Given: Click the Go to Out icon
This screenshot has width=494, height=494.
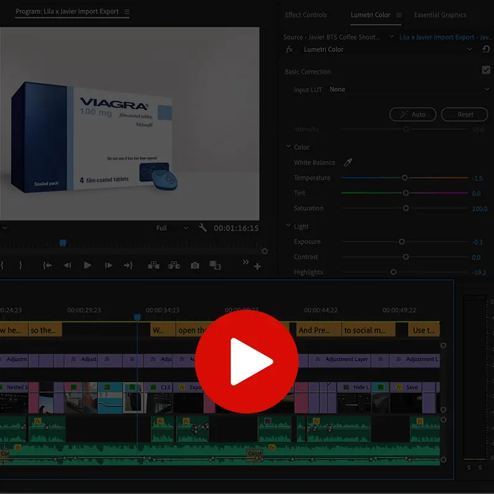Looking at the screenshot, I should click(x=128, y=266).
